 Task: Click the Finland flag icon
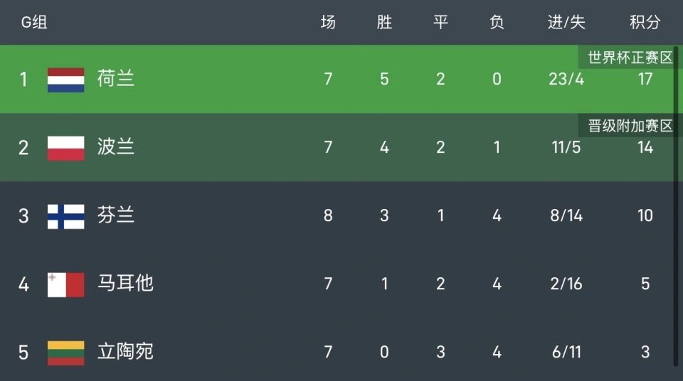(x=65, y=216)
